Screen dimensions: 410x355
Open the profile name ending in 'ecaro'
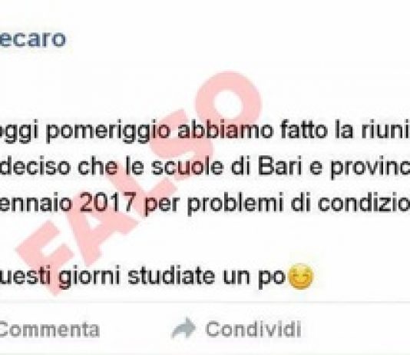(x=33, y=39)
